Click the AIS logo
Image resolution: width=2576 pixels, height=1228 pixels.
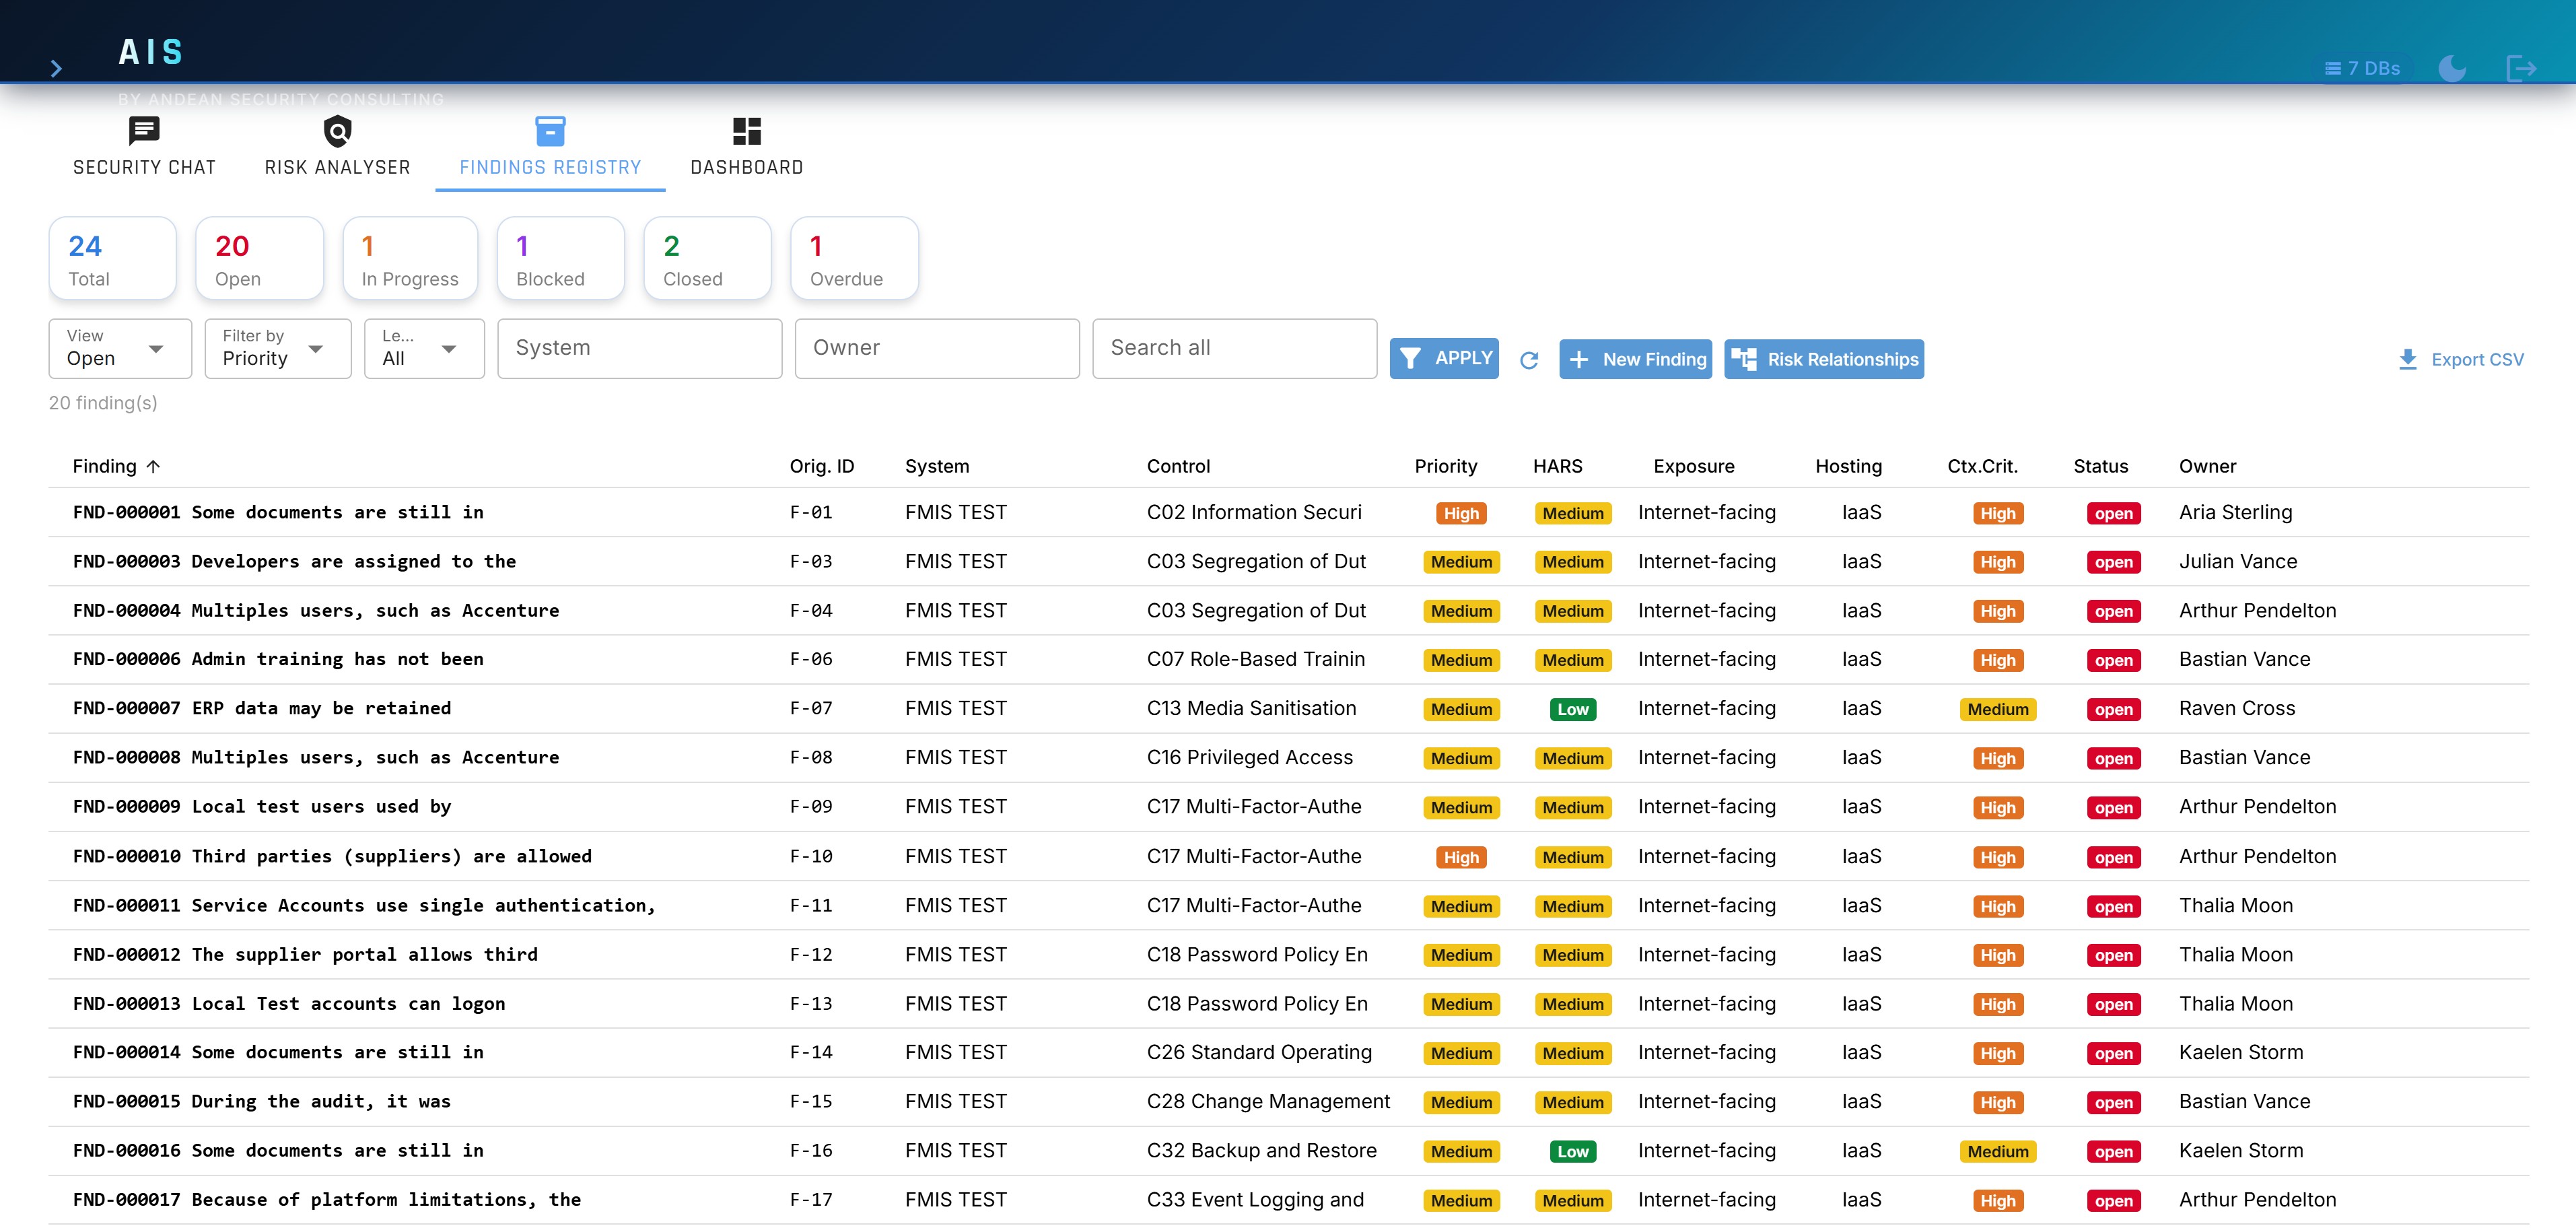point(151,52)
